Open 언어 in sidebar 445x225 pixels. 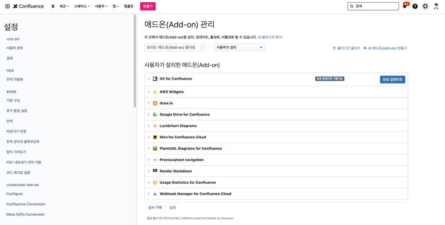[10, 121]
